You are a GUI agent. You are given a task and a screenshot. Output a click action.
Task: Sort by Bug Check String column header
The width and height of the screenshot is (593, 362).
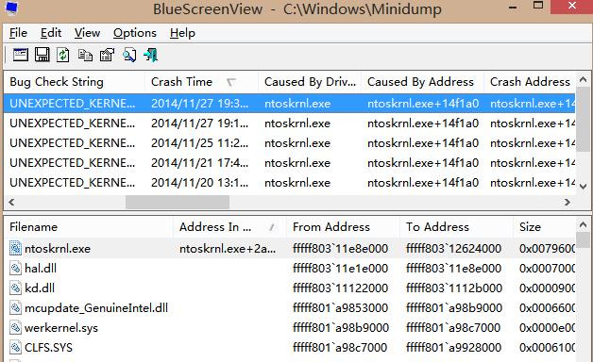pos(75,82)
